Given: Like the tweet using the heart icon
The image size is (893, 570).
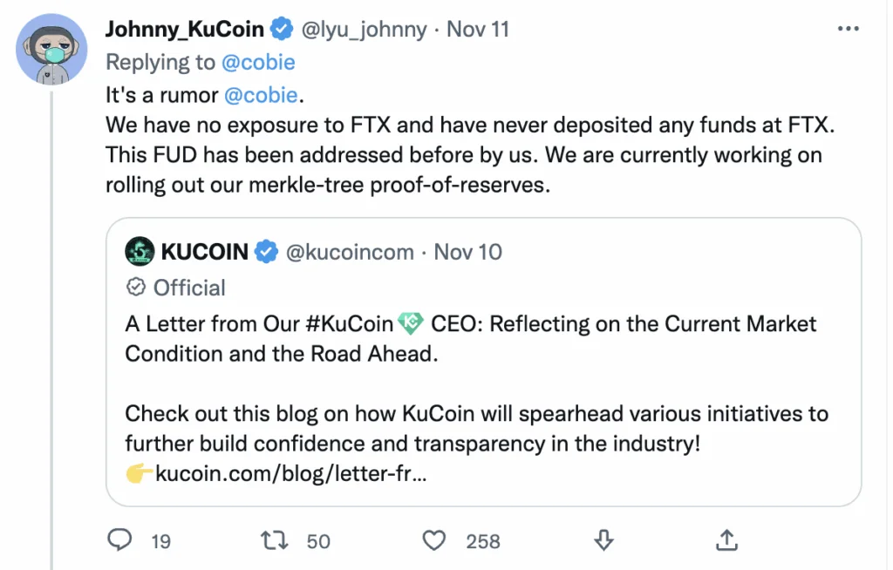Looking at the screenshot, I should coord(433,540).
